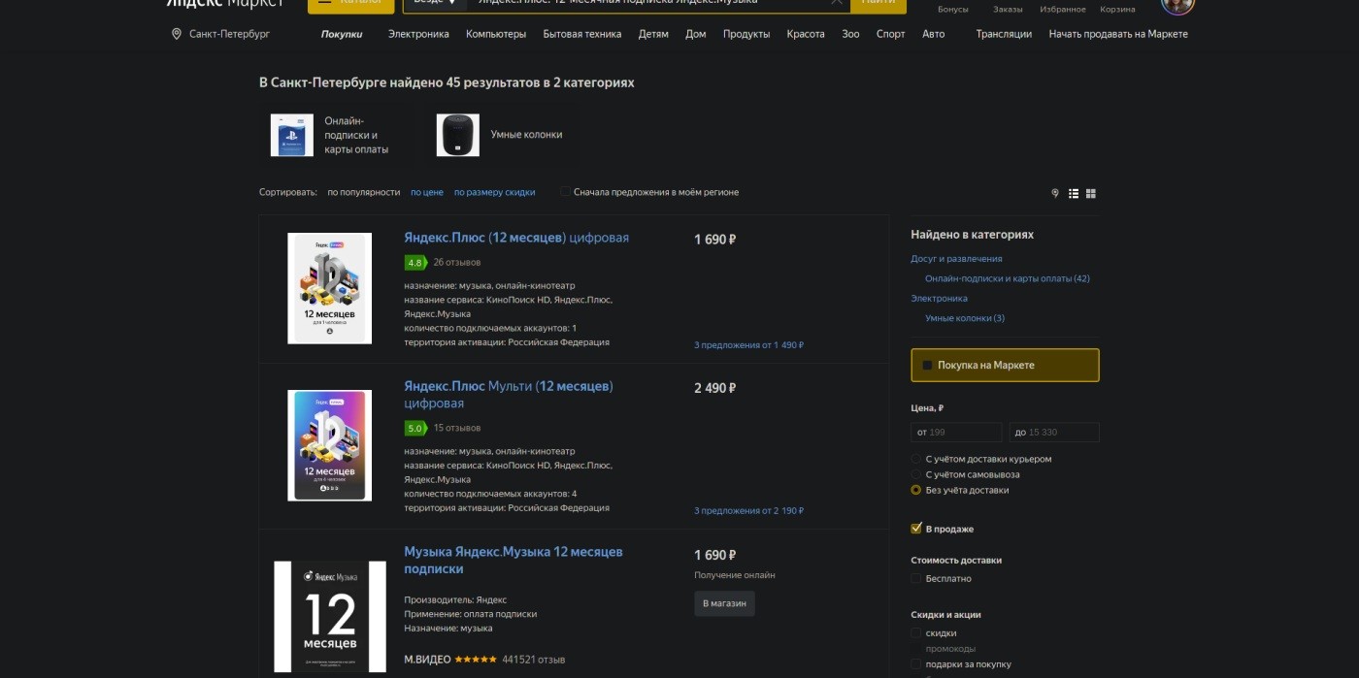Screen dimensions: 1359x678
Task: Open Начать продавать на Маркете link
Action: [x=1118, y=34]
